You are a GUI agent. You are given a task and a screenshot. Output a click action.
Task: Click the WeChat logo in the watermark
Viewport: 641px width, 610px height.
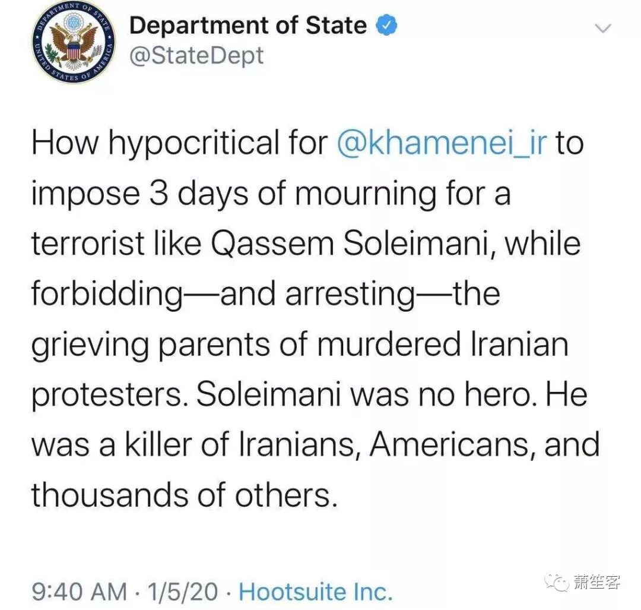[558, 581]
